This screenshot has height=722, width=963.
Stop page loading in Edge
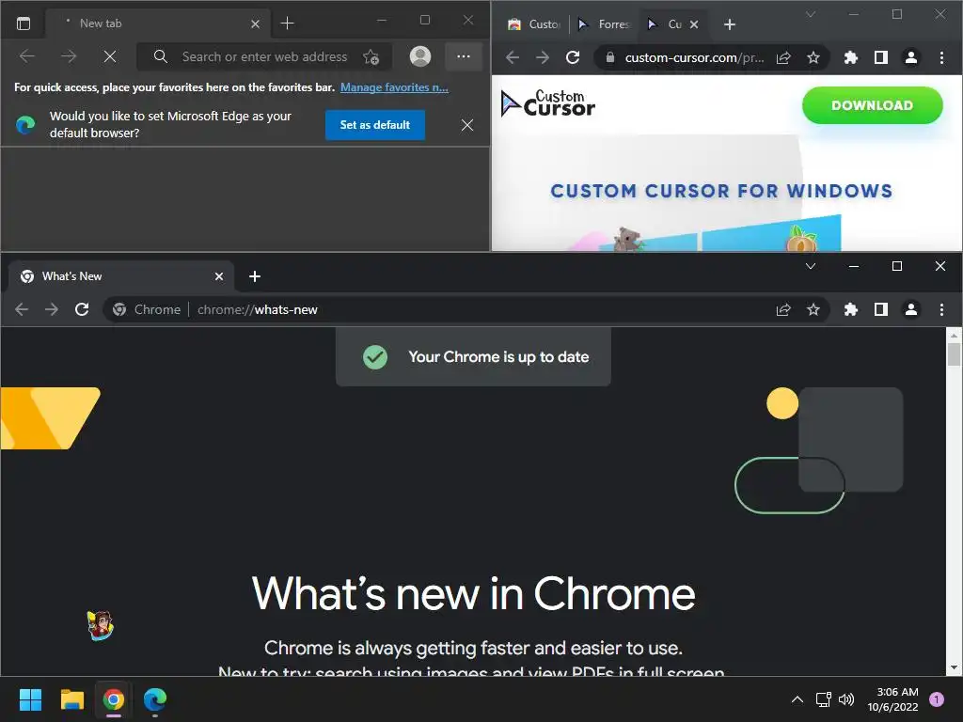pos(110,56)
